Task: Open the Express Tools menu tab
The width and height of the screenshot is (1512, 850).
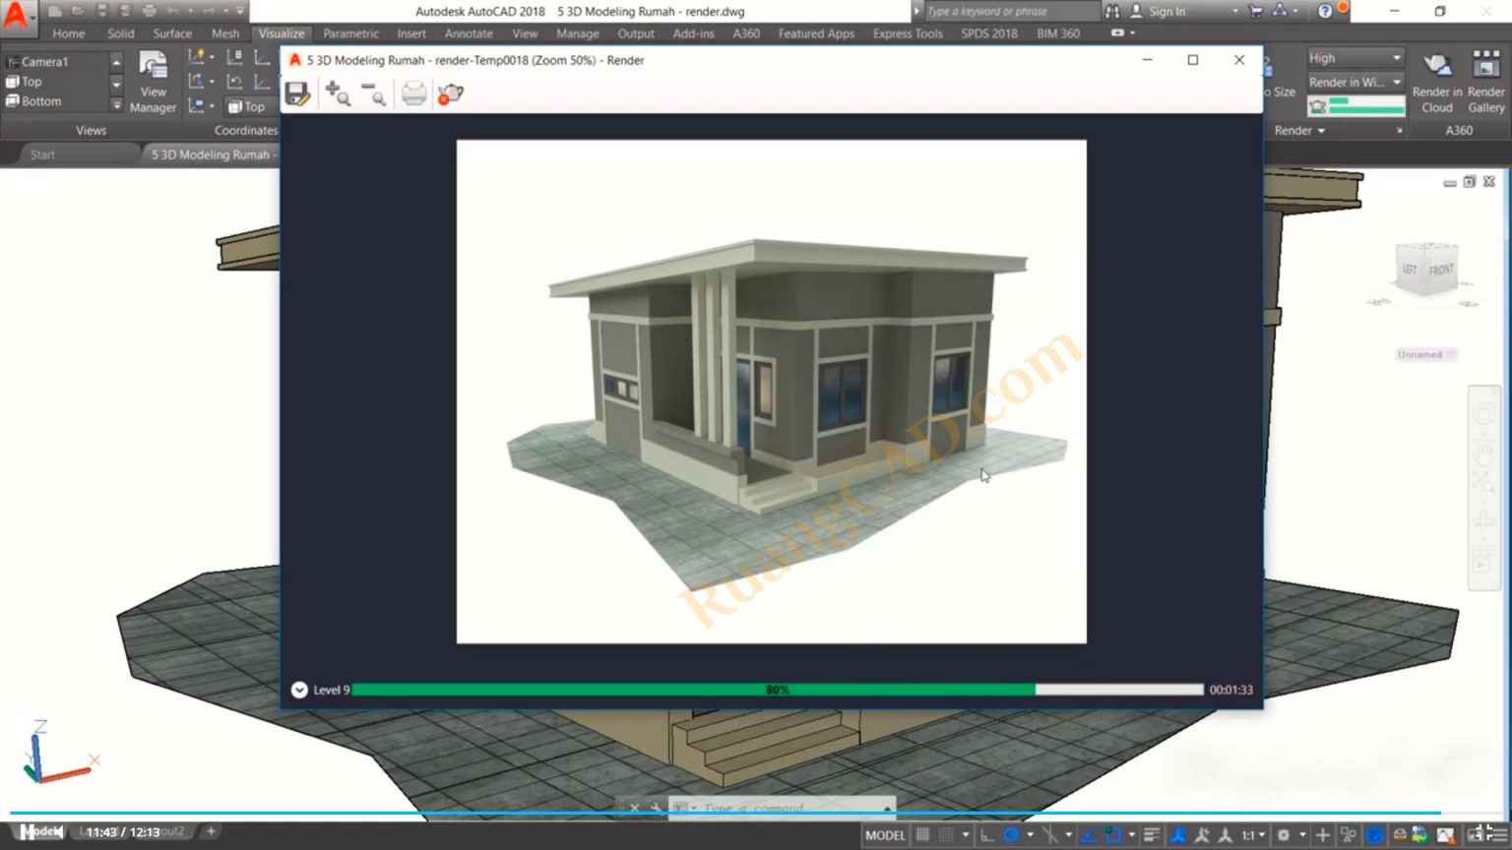Action: [906, 32]
